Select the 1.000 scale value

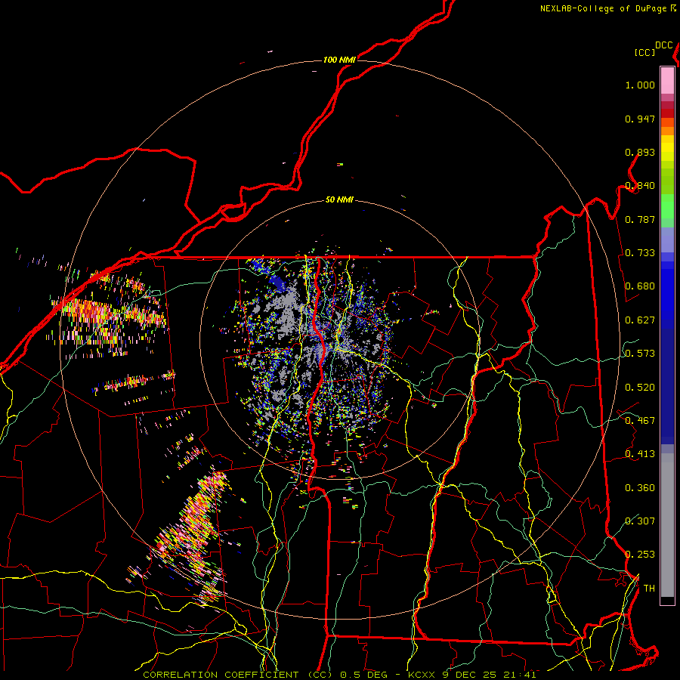coord(640,85)
